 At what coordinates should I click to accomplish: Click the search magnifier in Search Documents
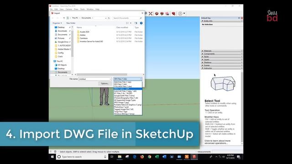[x=141, y=18]
